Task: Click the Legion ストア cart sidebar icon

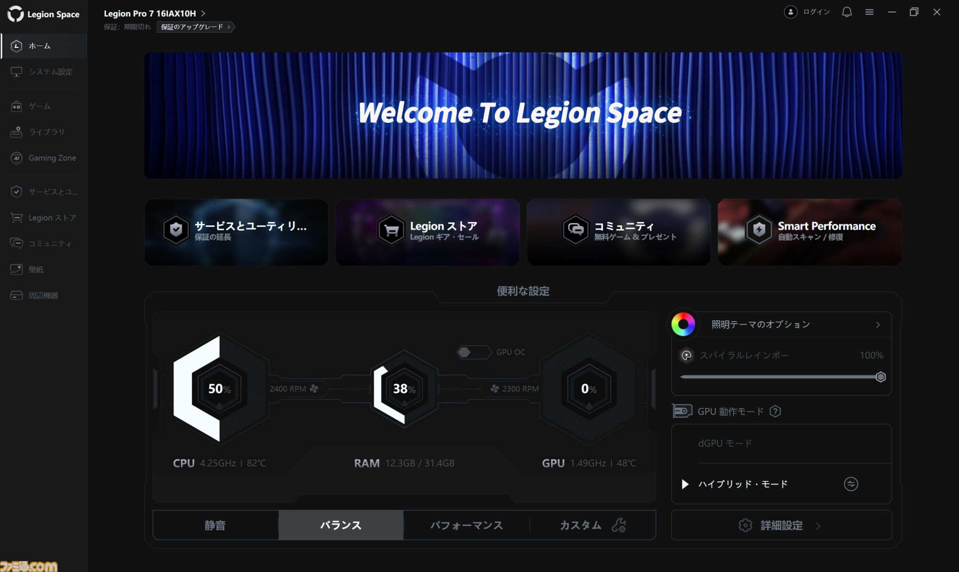Action: click(x=16, y=218)
